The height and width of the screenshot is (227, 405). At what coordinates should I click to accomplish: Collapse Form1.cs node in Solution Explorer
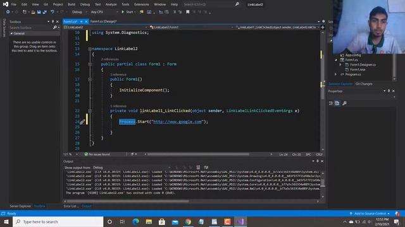pyautogui.click(x=336, y=60)
